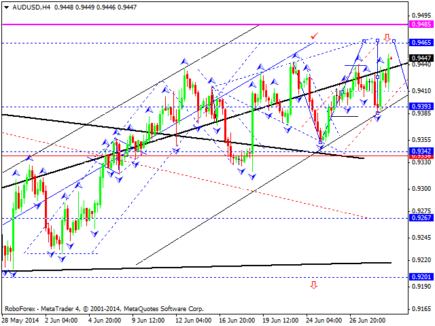
Task: Select the magenta 0.9485 price label
Action: (421, 24)
